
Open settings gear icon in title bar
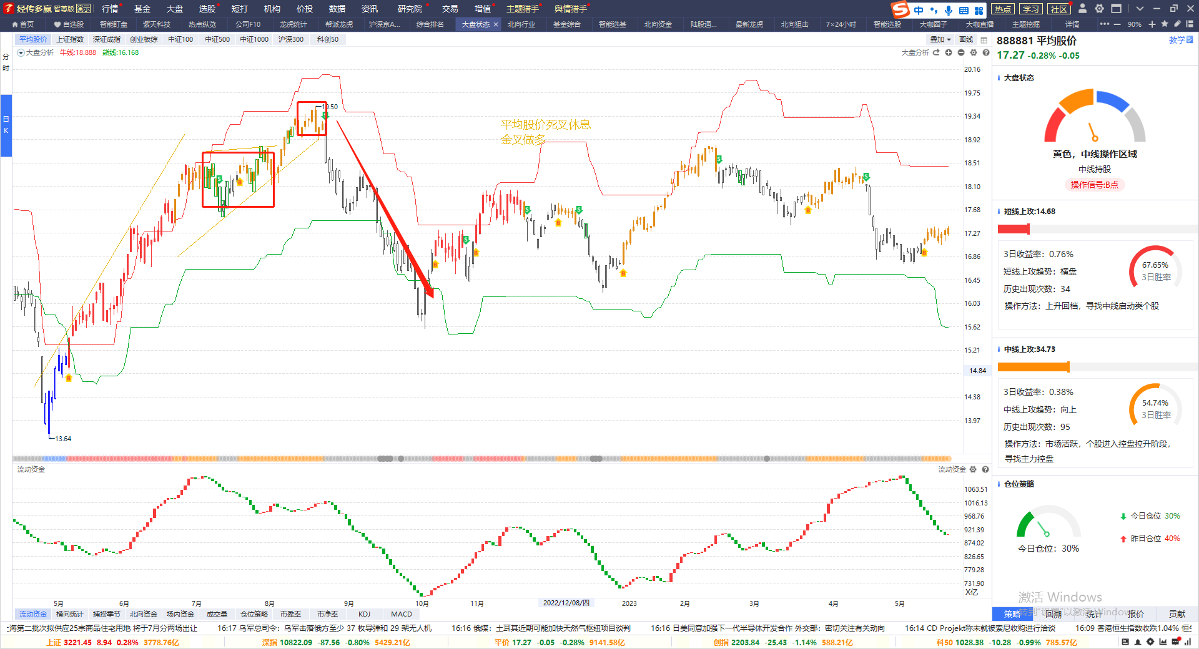click(1099, 9)
